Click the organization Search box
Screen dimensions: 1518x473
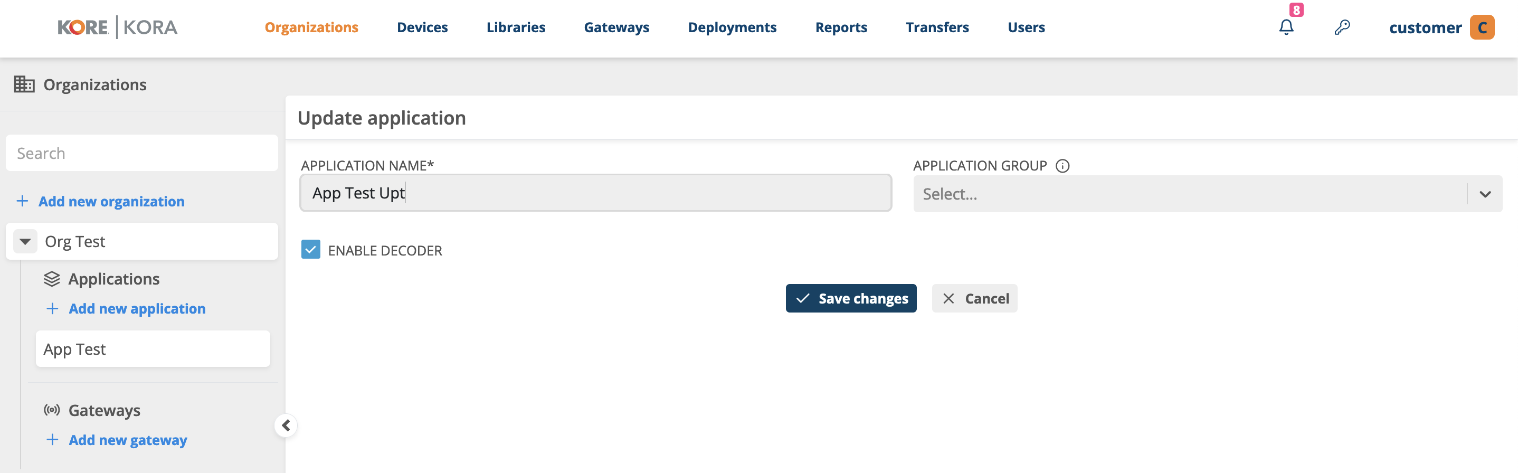[x=141, y=153]
